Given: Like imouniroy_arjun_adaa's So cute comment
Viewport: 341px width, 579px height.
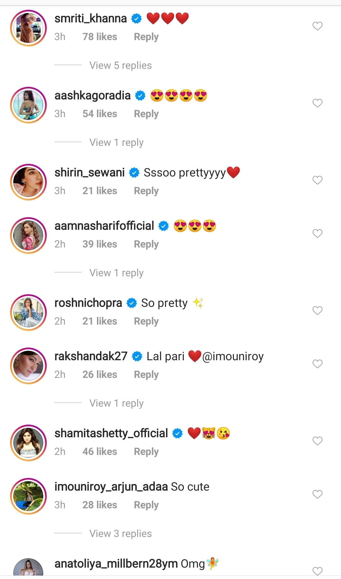Looking at the screenshot, I should pyautogui.click(x=317, y=494).
